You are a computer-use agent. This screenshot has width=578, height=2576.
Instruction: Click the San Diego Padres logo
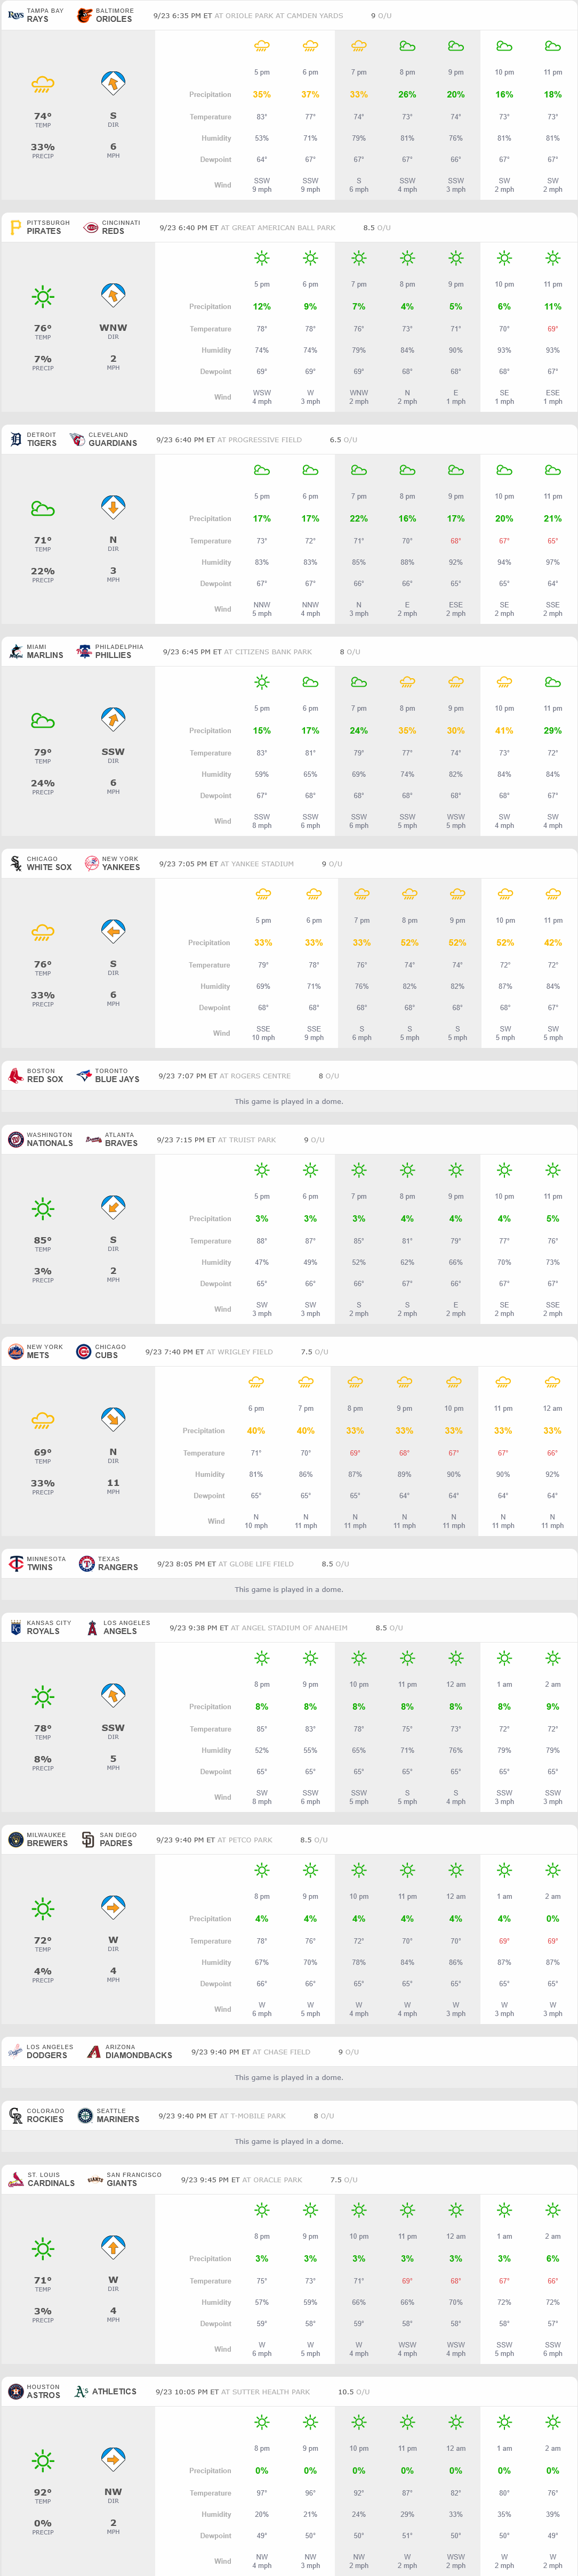88,1839
